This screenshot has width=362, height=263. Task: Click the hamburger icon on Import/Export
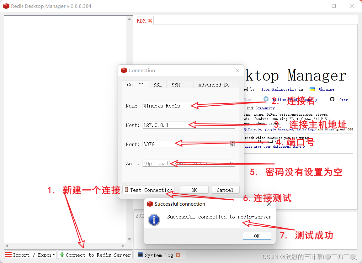pyautogui.click(x=8, y=255)
